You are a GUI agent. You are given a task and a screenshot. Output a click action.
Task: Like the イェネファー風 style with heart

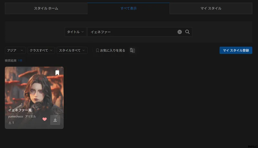click(x=45, y=119)
